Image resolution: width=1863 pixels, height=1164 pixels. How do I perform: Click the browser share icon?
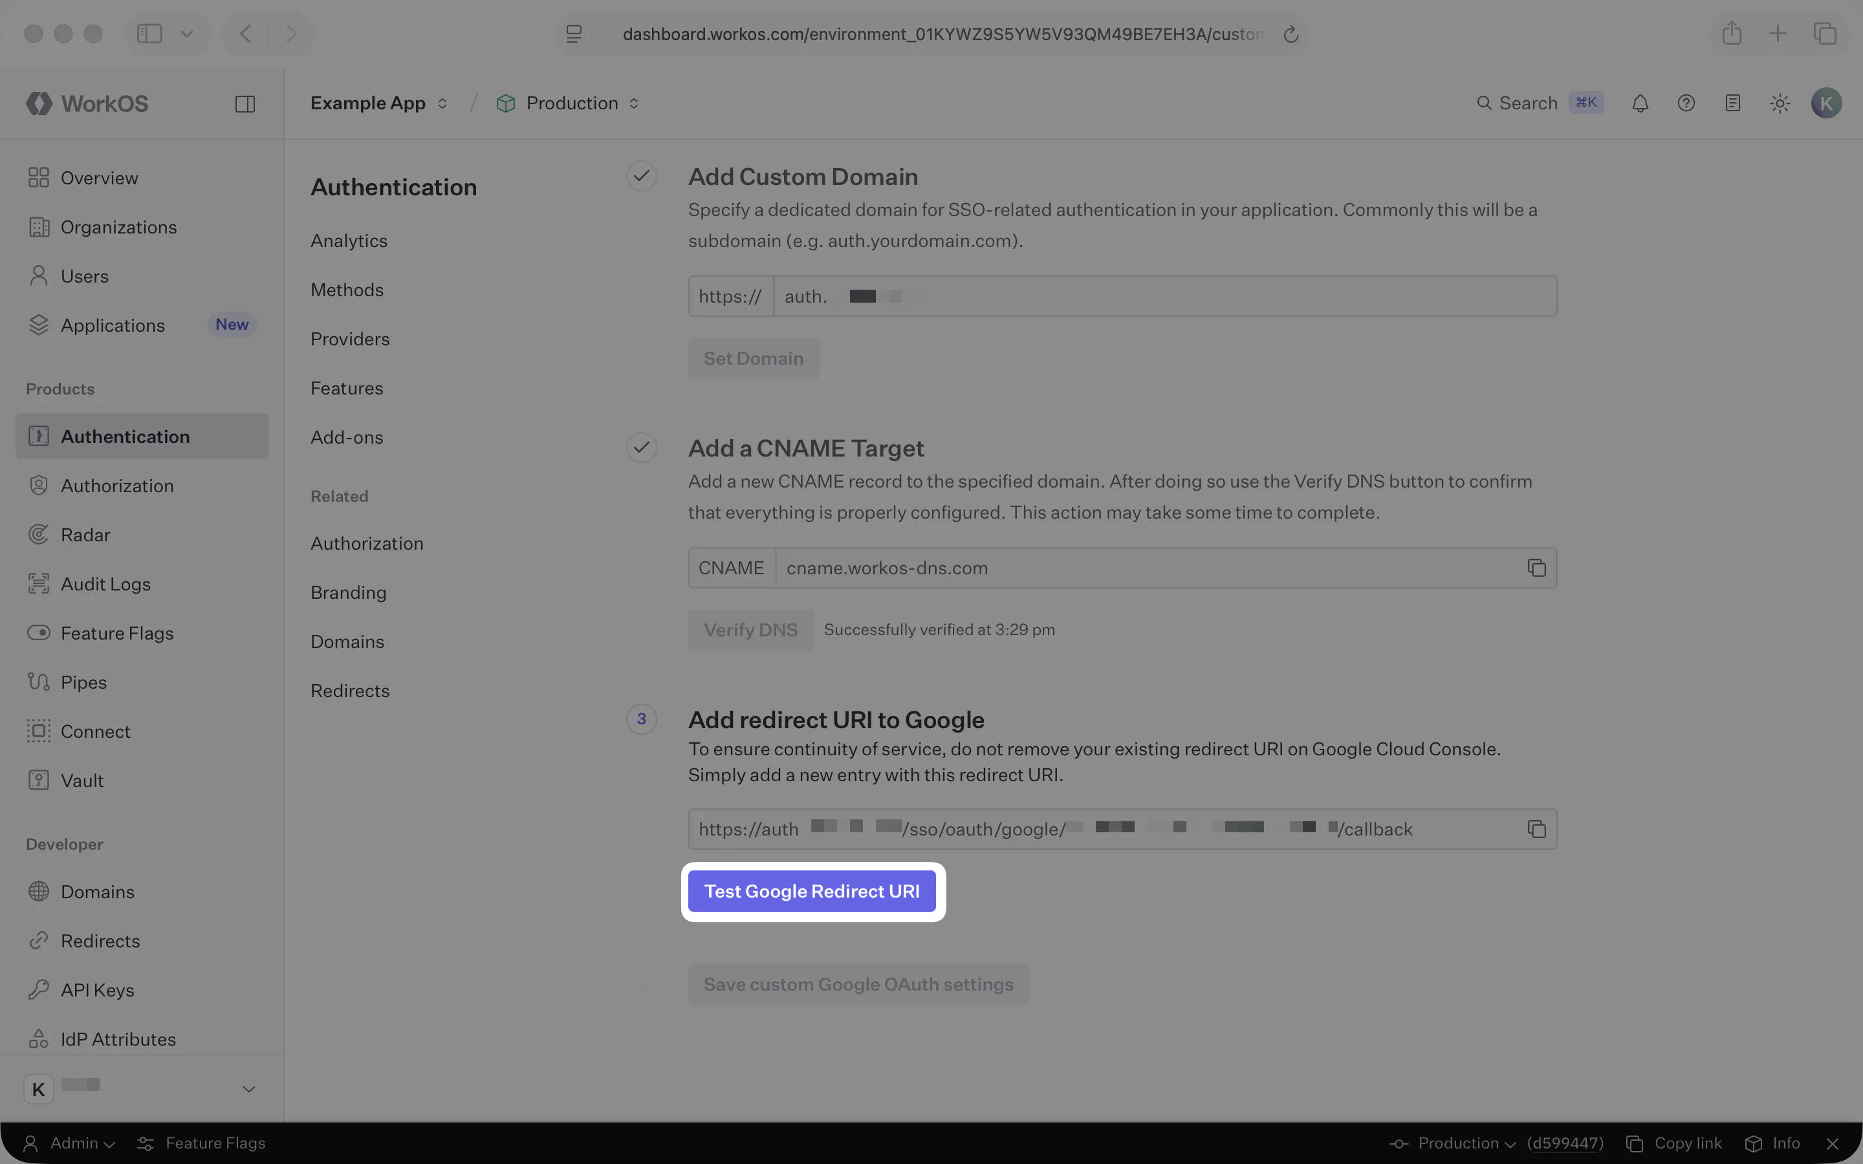(1731, 33)
